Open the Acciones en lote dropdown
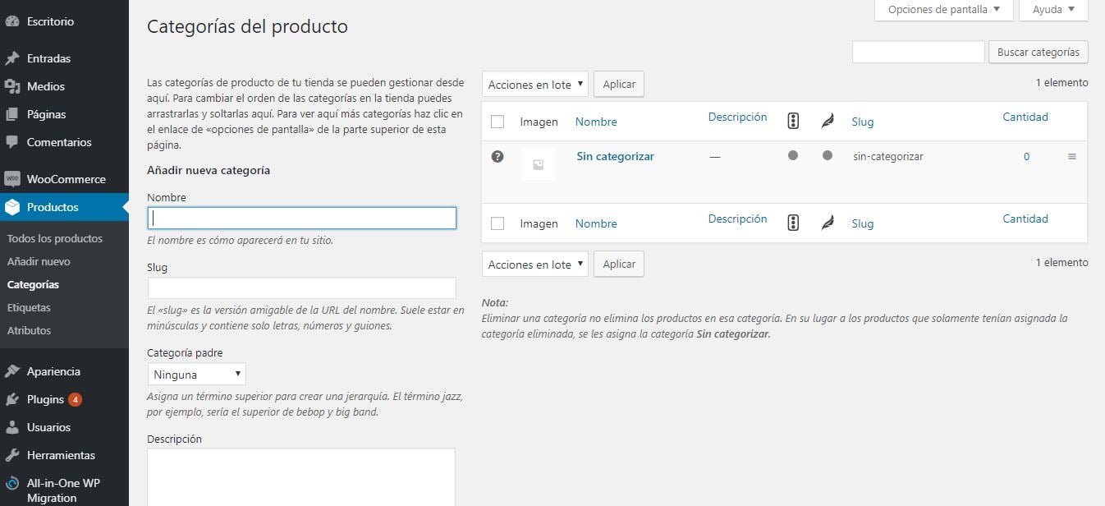The height and width of the screenshot is (506, 1105). click(x=534, y=84)
